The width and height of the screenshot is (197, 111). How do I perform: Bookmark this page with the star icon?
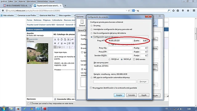tap(174, 11)
